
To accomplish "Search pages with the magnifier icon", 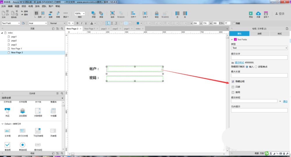I will [62, 28].
